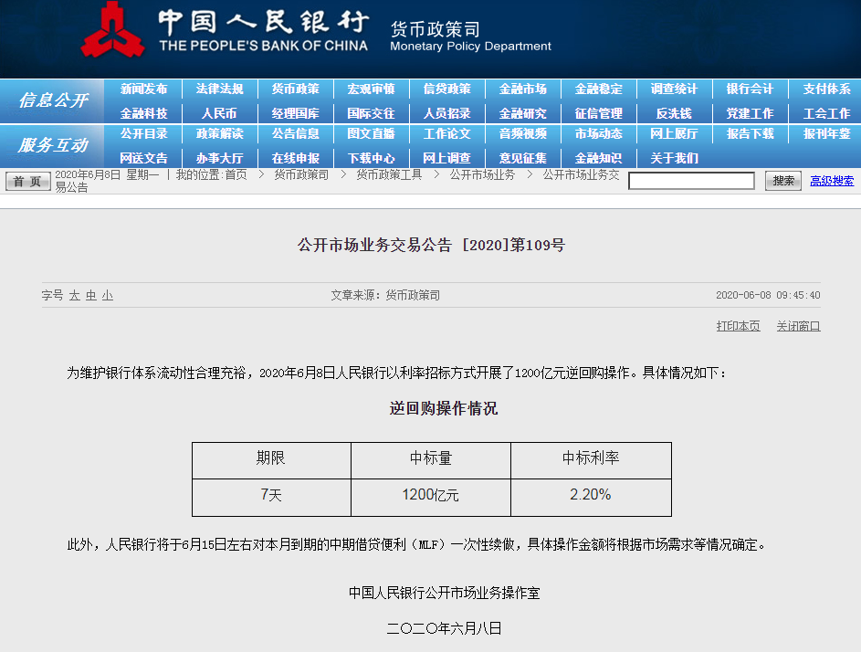Viewport: 861px width, 652px height.
Task: Open 反洗钱 in the navigation bar
Action: [674, 113]
